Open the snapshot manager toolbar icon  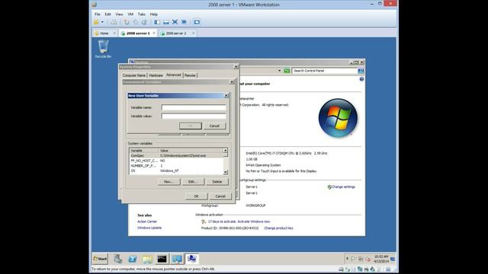[x=144, y=22]
